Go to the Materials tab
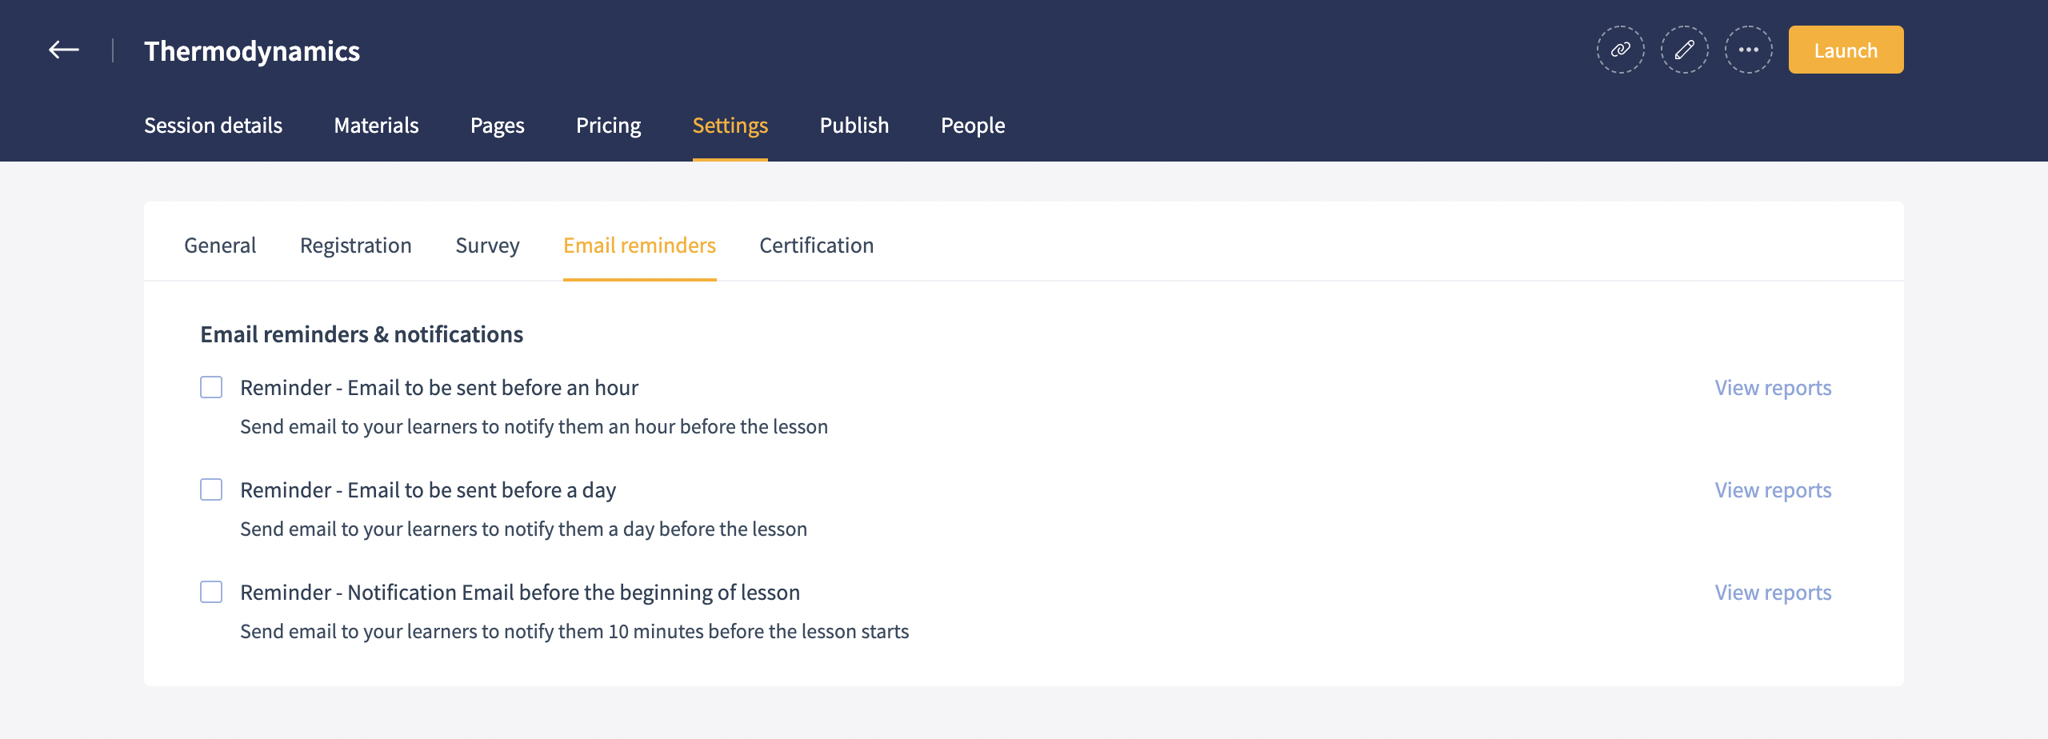Image resolution: width=2048 pixels, height=739 pixels. (376, 126)
